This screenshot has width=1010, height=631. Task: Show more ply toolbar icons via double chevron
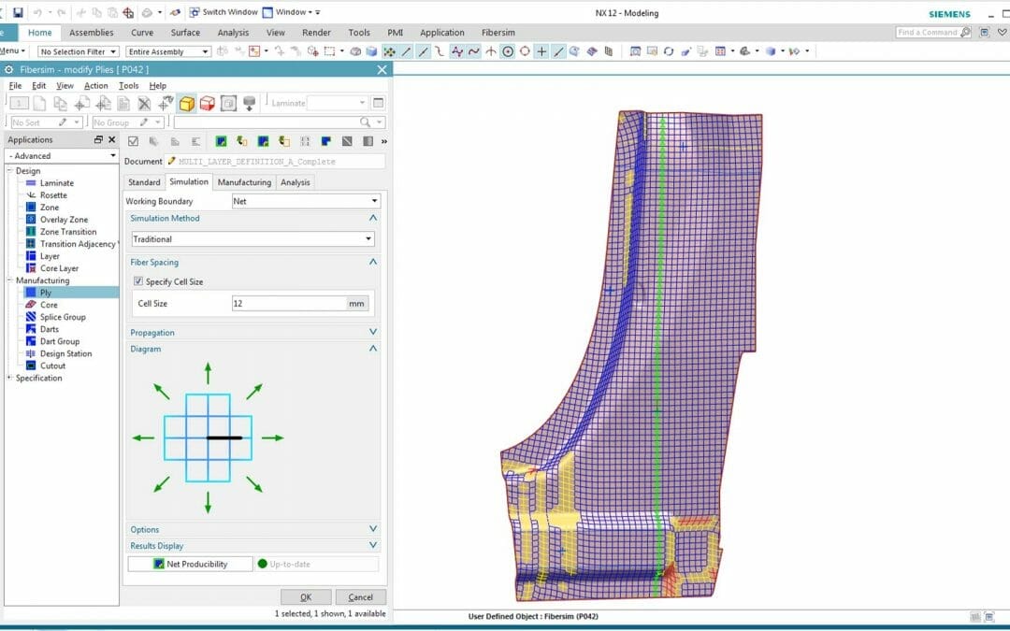(x=384, y=141)
